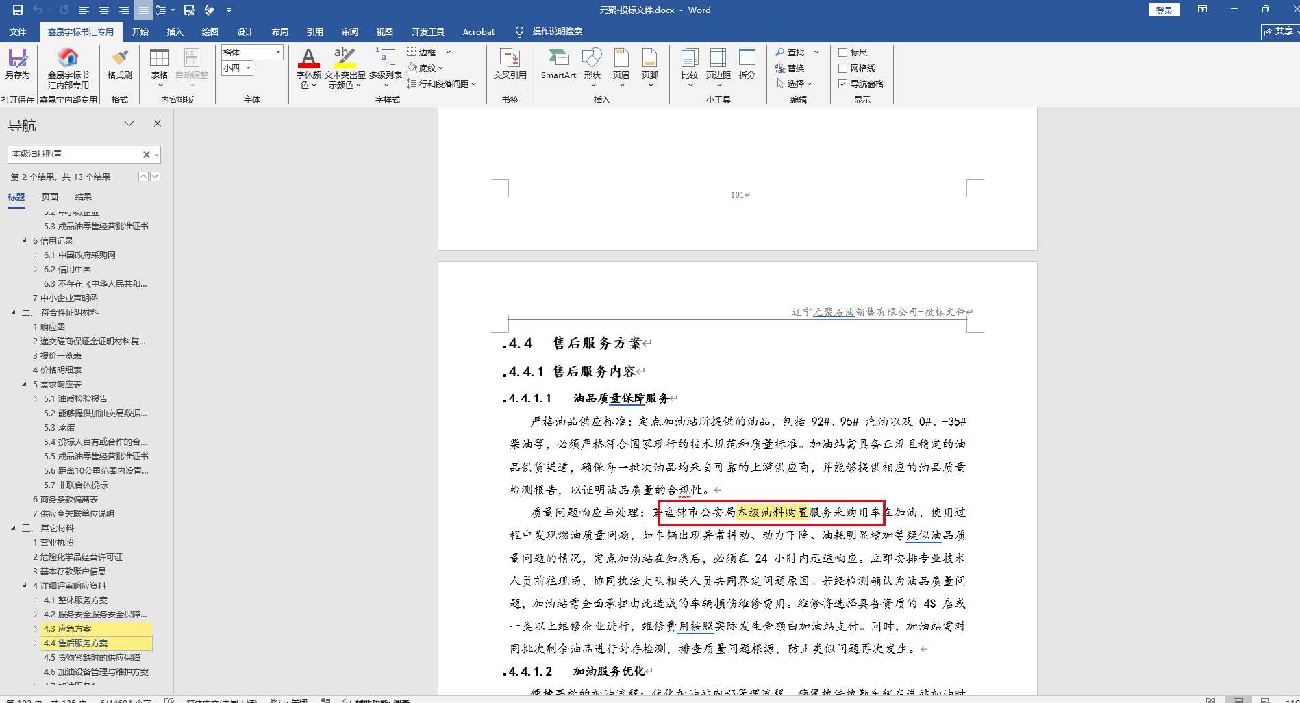Close the navigation pane

pos(158,123)
